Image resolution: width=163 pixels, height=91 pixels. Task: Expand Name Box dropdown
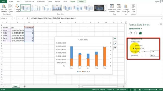(x=11, y=18)
